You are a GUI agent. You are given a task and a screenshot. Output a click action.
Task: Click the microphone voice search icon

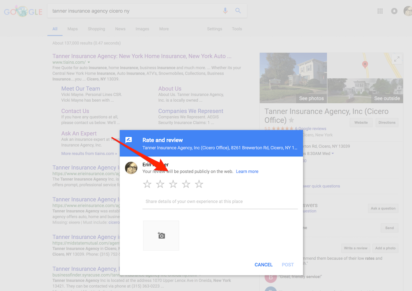coord(225,11)
